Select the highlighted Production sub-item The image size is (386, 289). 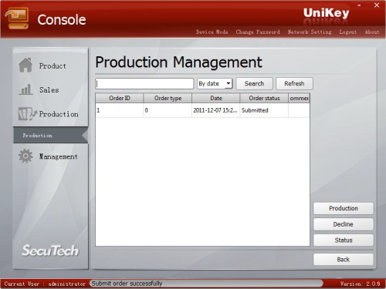pyautogui.click(x=50, y=135)
